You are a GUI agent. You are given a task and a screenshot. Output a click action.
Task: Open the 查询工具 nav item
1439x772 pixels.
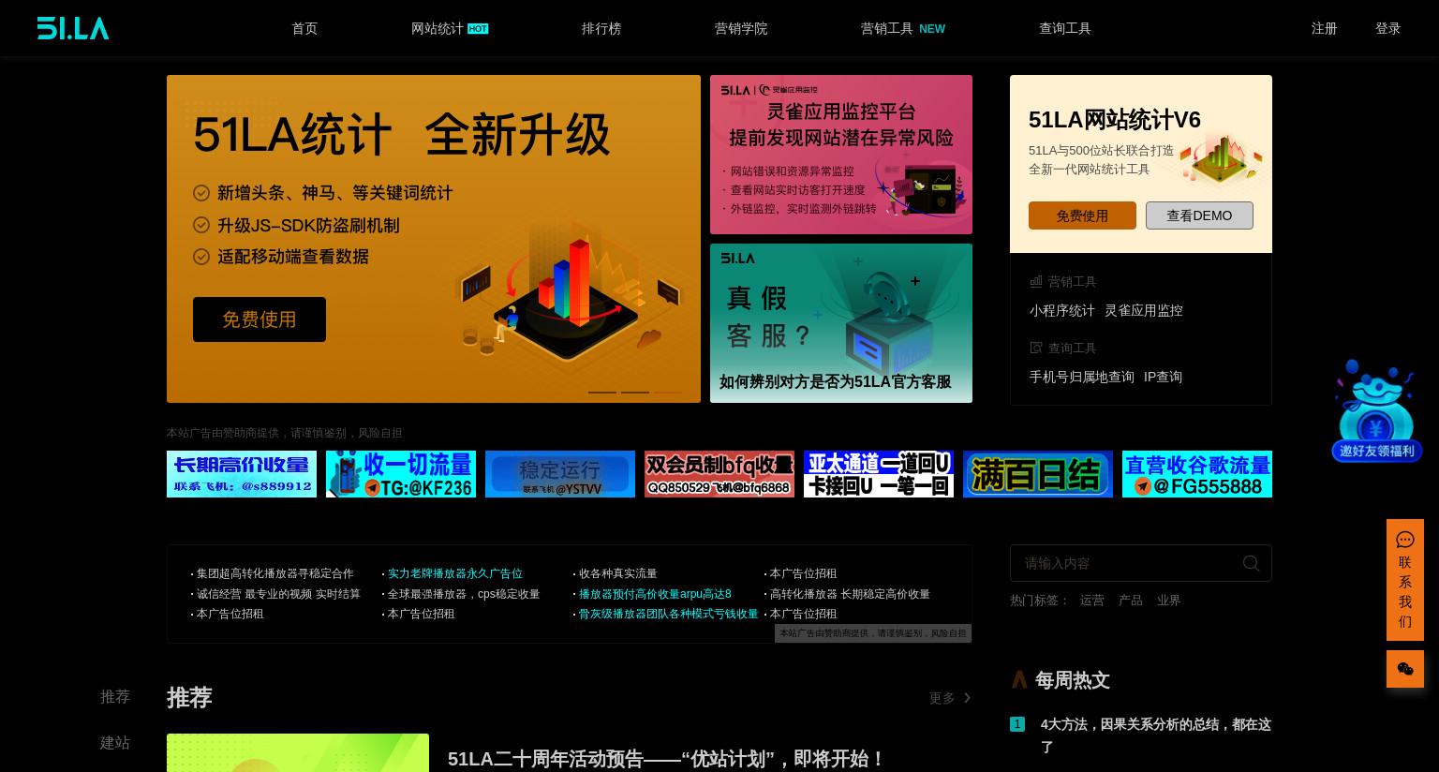[x=1065, y=28]
